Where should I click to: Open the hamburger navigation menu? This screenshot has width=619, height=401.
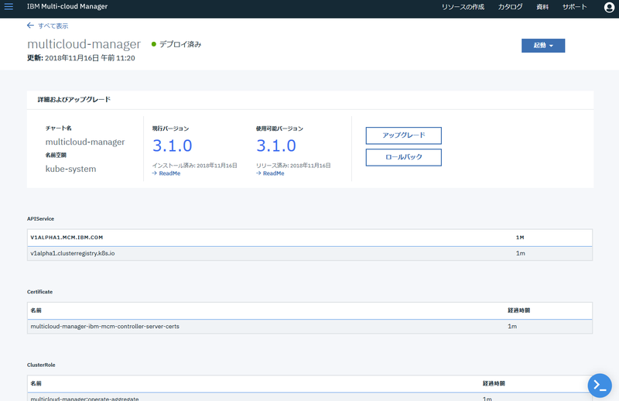pyautogui.click(x=9, y=7)
